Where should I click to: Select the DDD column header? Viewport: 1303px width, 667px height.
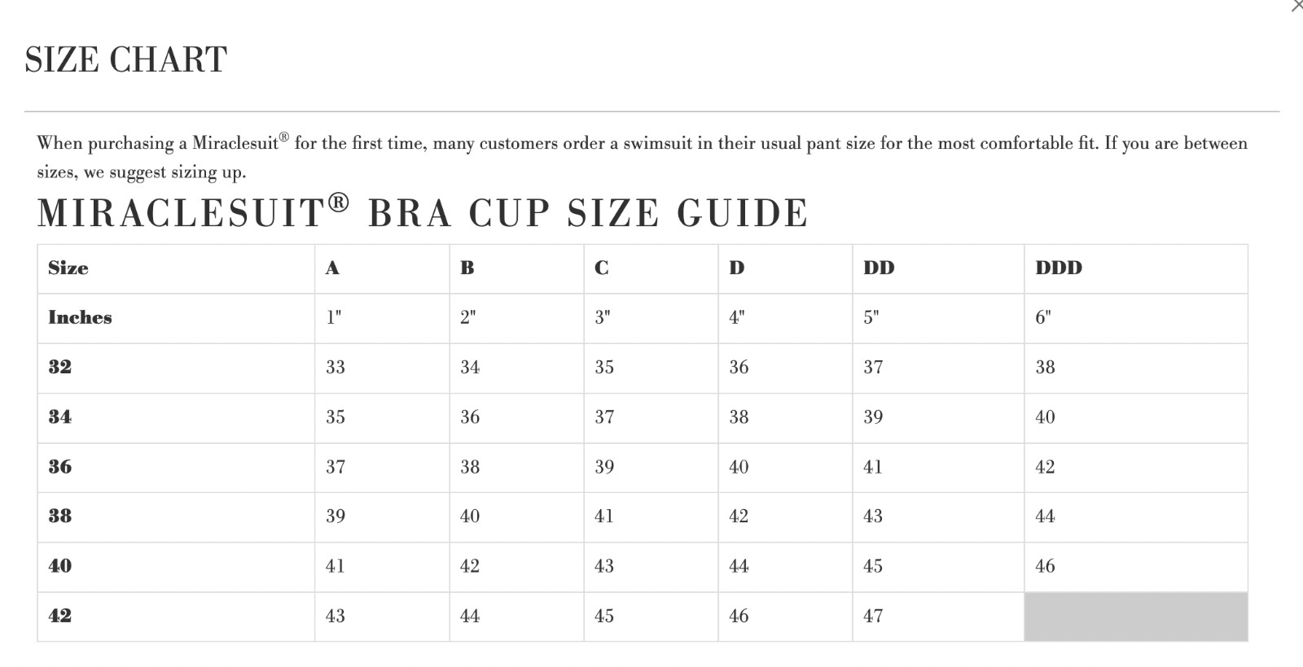click(x=1058, y=268)
